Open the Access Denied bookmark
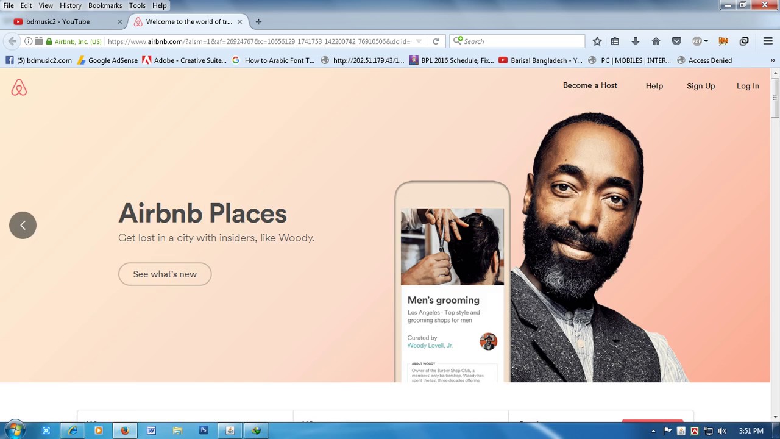Screen dimensions: 780x439 tap(704, 60)
